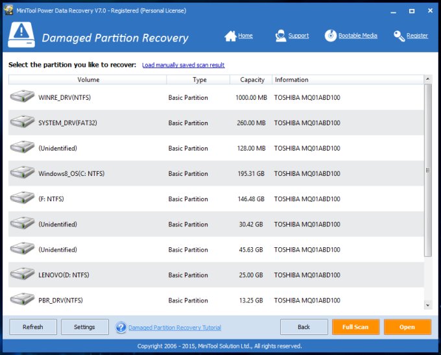Sort by the Type column header
The height and width of the screenshot is (355, 441).
pos(198,80)
